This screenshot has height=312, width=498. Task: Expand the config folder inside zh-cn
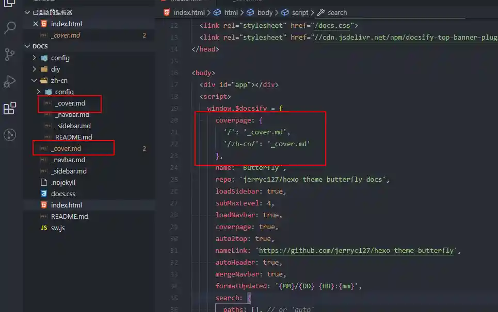[38, 92]
